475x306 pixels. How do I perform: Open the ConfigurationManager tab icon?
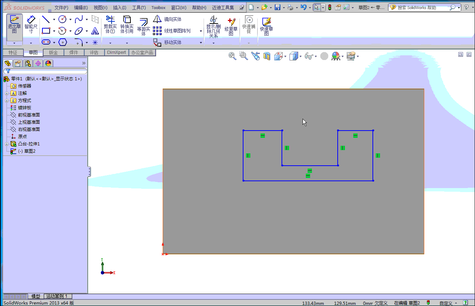pos(28,64)
